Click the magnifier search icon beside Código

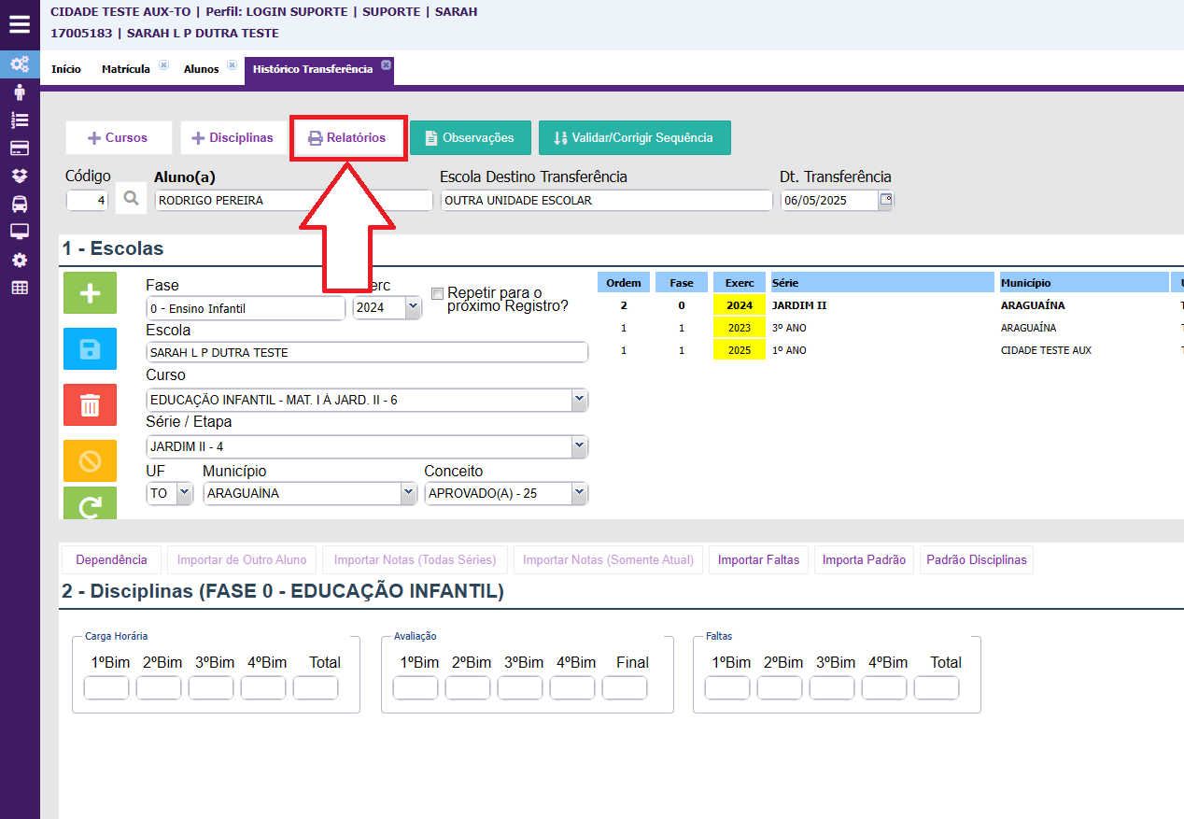[x=132, y=199]
